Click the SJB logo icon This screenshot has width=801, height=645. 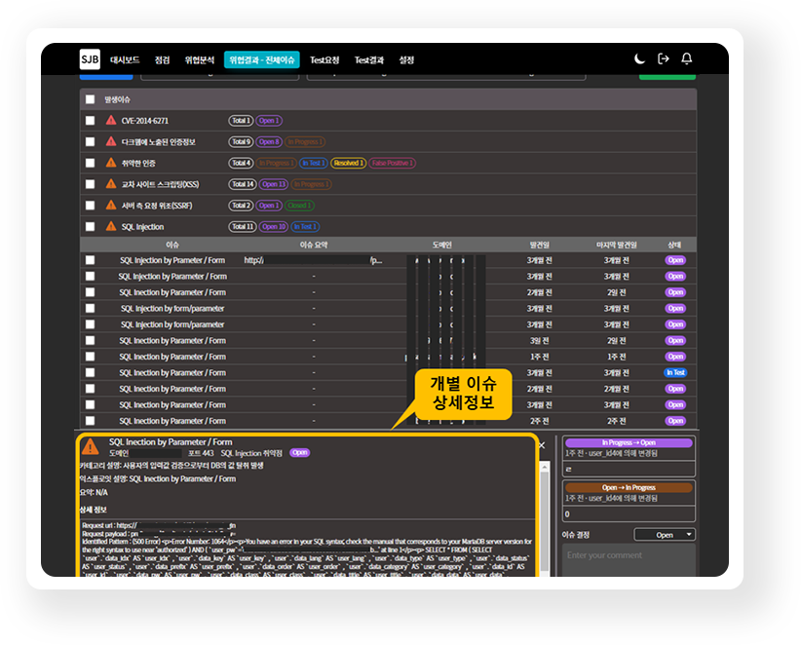90,59
